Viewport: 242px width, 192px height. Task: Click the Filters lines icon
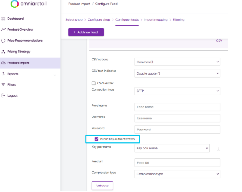pyautogui.click(x=3, y=84)
